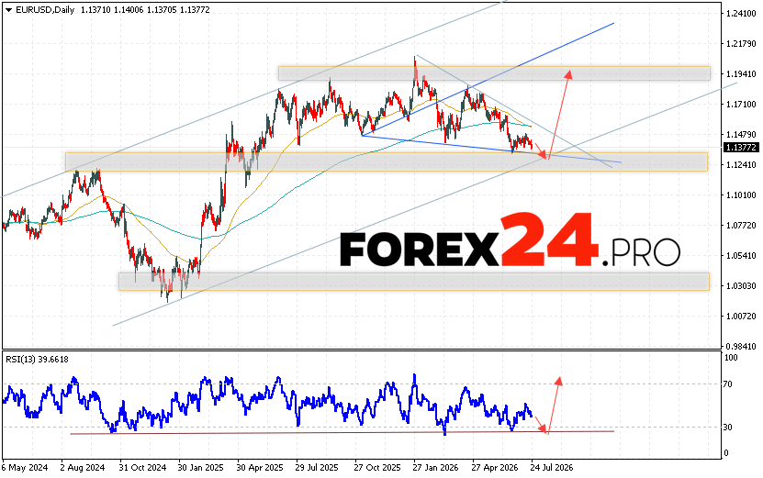Select the 1.05410 price axis label
The width and height of the screenshot is (763, 478).
coord(741,255)
